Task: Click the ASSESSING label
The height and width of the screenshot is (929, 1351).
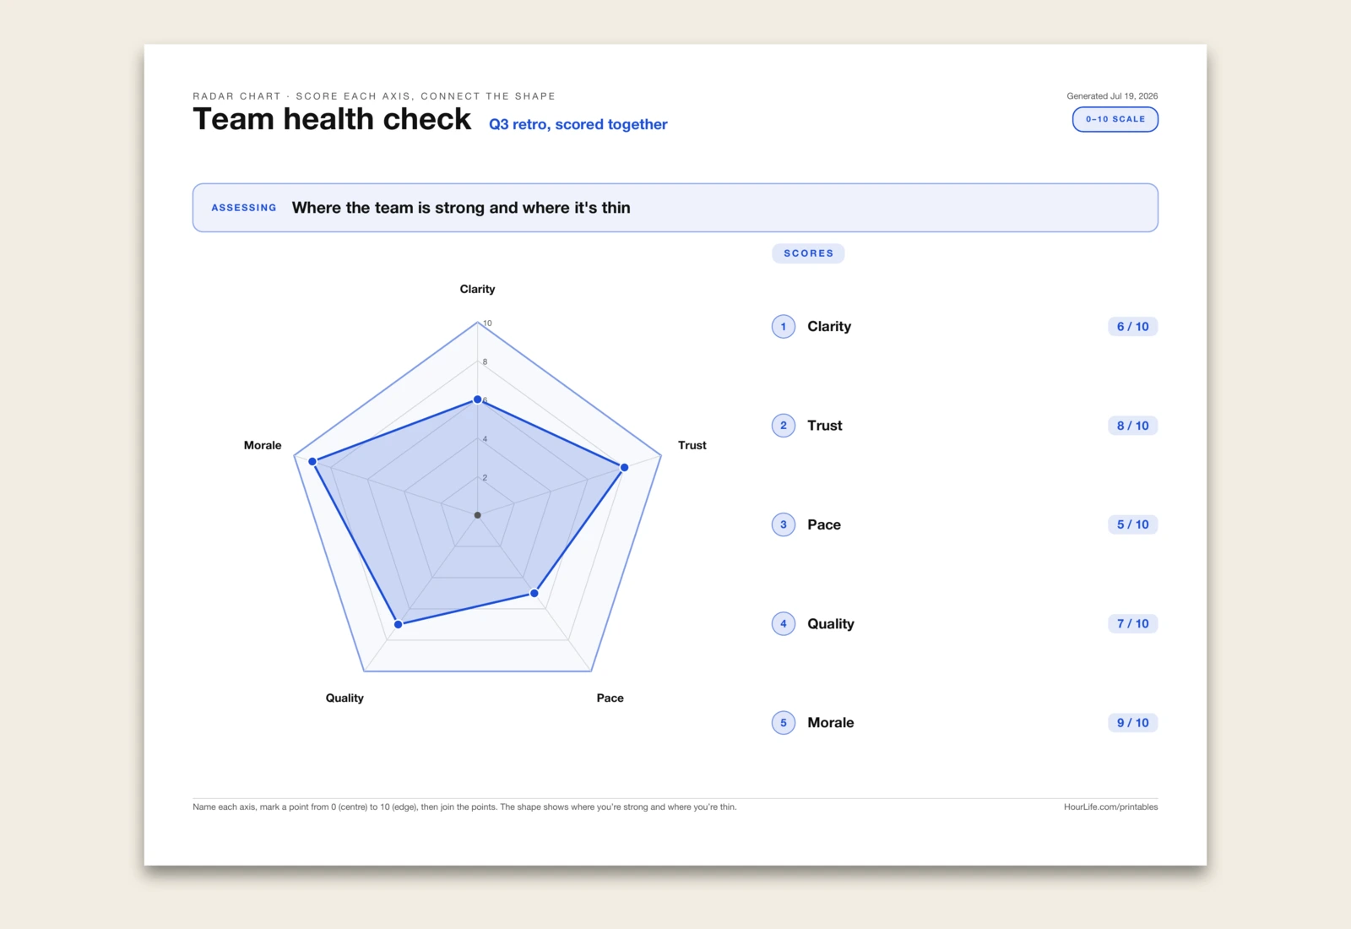Action: (x=244, y=208)
